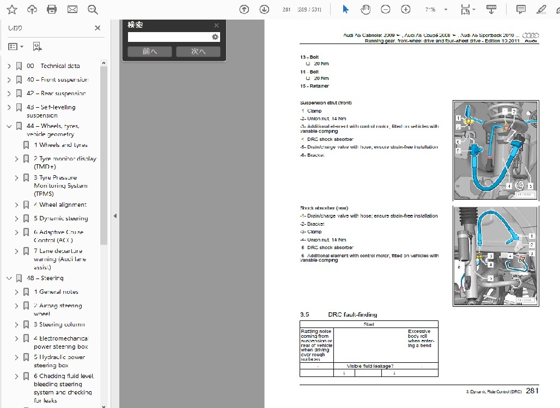Expand the 00 Technical data bookmark

point(9,66)
